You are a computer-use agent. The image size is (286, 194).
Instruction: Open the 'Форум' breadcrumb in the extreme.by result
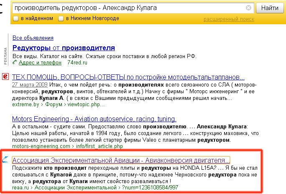54,105
